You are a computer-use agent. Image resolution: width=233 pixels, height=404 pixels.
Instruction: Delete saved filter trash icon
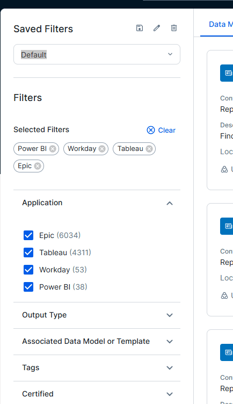[174, 28]
